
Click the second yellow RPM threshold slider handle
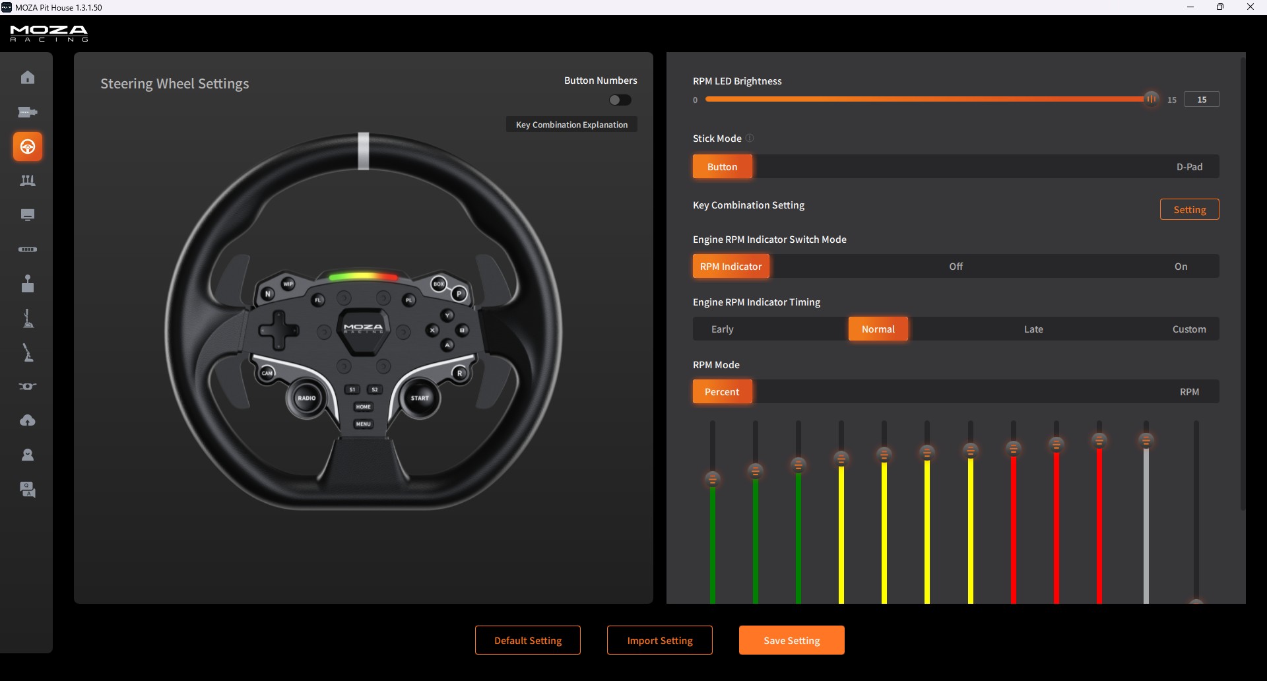(884, 454)
